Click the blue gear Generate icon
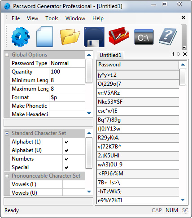The height and width of the screenshot is (218, 192). pyautogui.click(x=21, y=37)
